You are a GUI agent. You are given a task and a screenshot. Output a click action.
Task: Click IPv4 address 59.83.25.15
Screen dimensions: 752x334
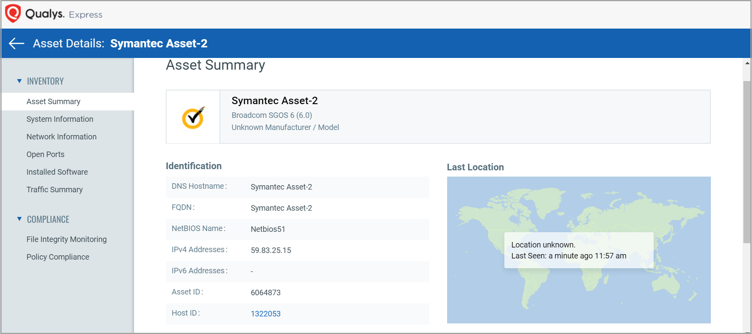click(x=271, y=250)
